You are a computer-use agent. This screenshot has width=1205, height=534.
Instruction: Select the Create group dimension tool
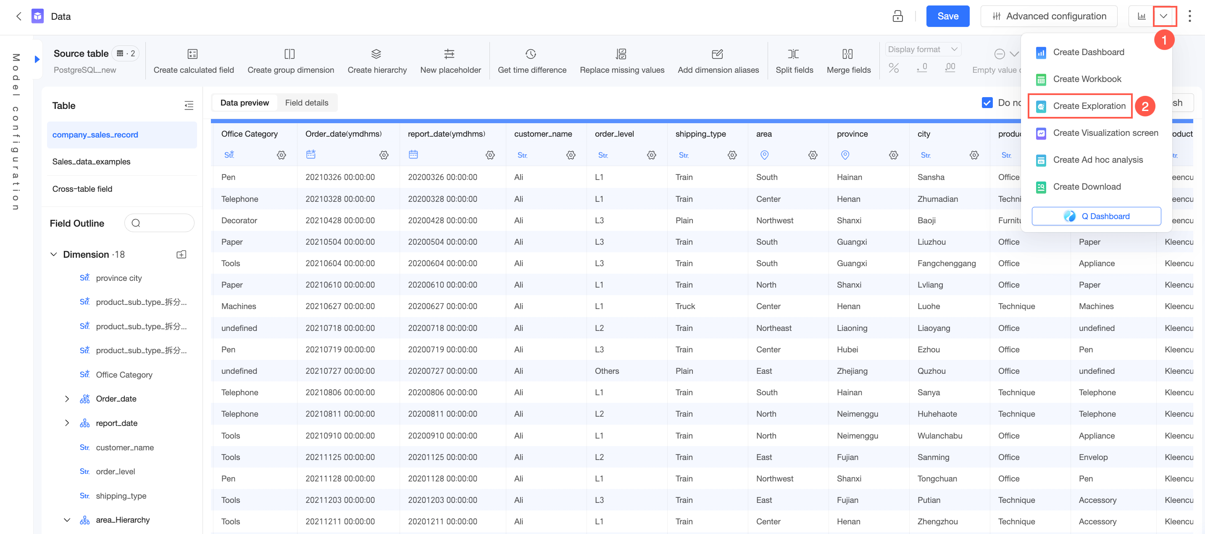pyautogui.click(x=290, y=61)
